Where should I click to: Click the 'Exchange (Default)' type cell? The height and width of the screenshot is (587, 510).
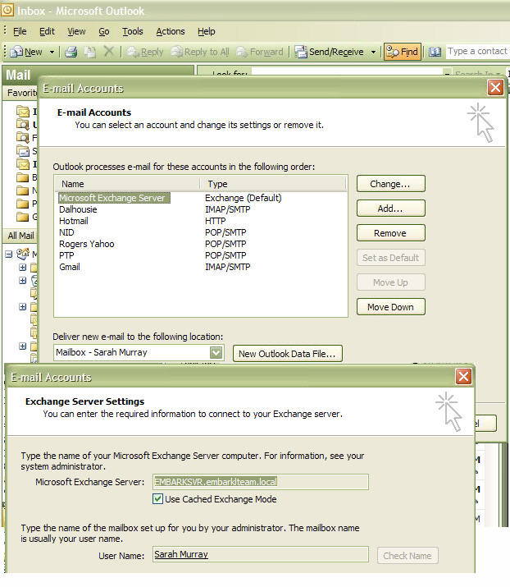[243, 198]
